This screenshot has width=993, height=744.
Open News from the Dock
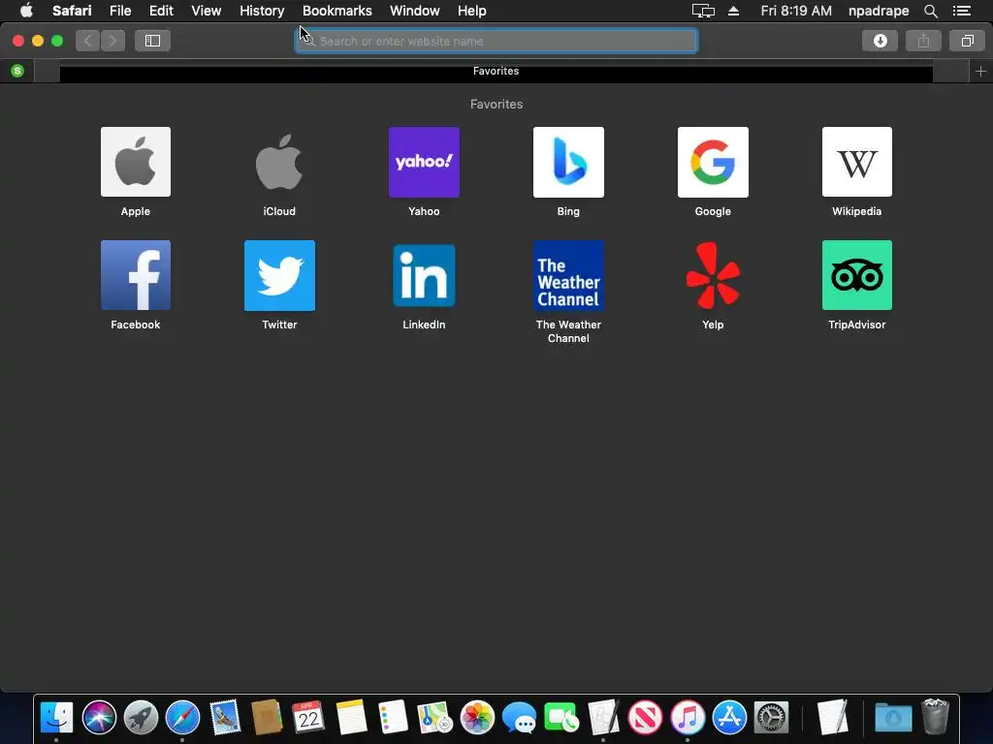click(645, 718)
